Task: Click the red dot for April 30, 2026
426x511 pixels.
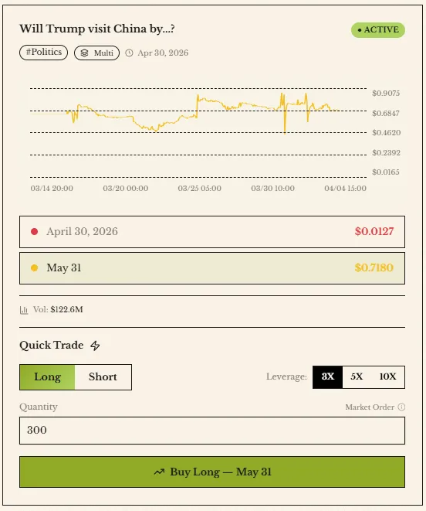Action: coord(34,231)
